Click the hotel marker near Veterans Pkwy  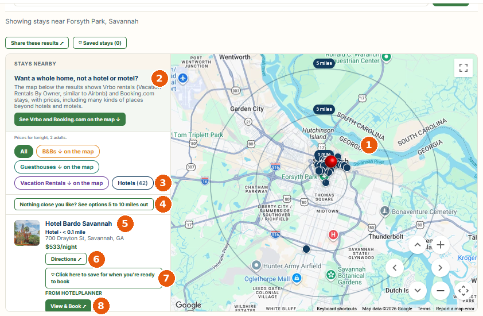pyautogui.click(x=306, y=249)
